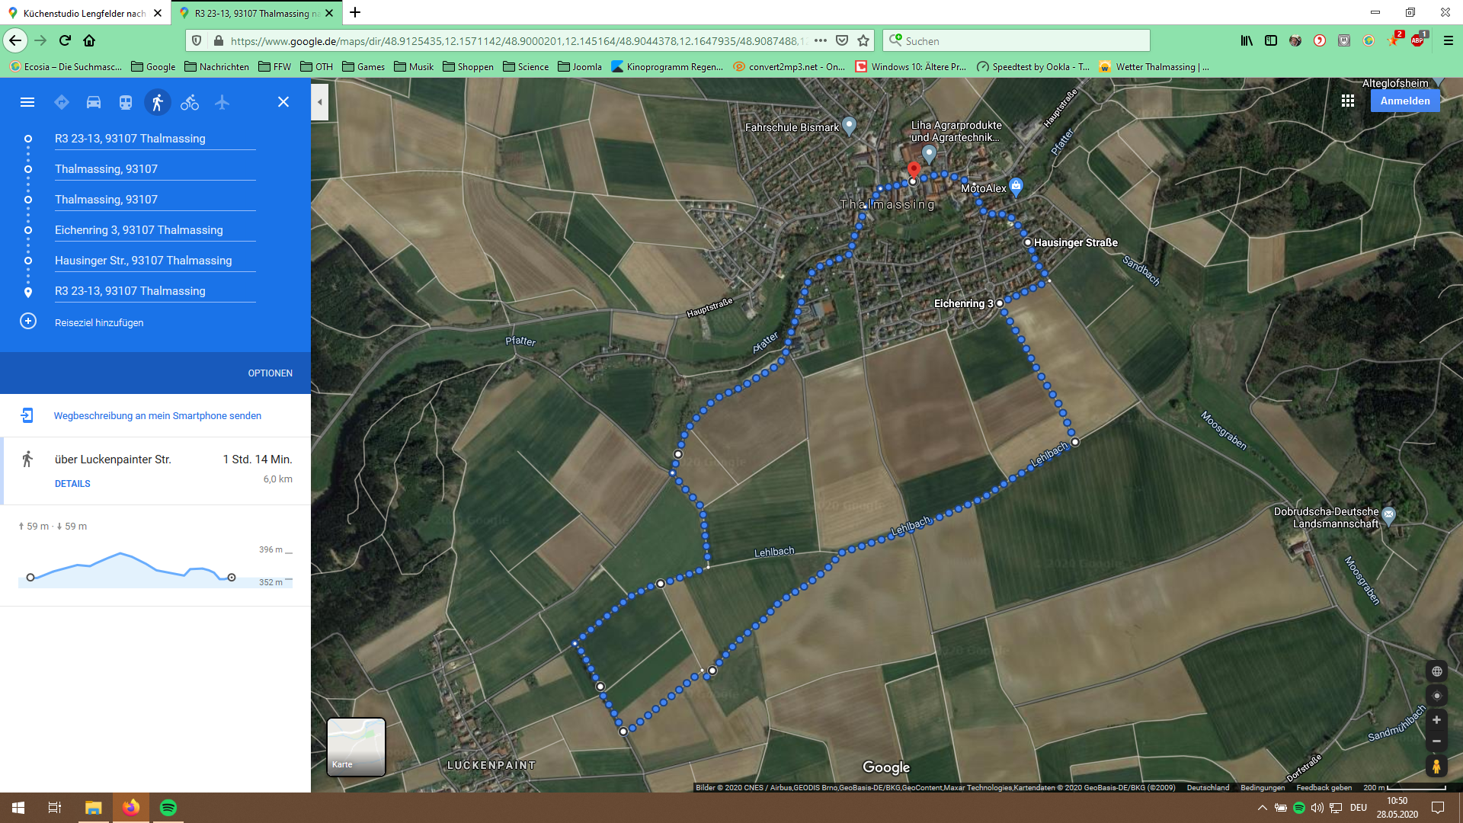
Task: Click the Anmelden sign-in button
Action: [x=1404, y=101]
